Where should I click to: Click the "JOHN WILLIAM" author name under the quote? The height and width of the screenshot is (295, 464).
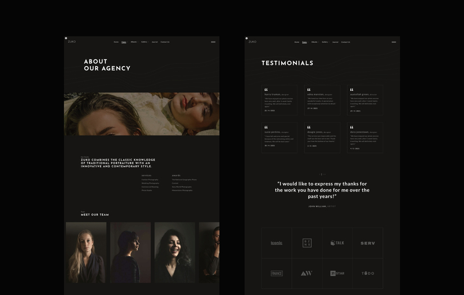click(317, 206)
